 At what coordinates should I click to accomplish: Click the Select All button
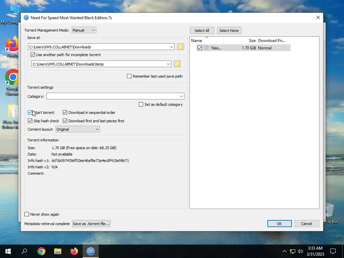pos(202,31)
